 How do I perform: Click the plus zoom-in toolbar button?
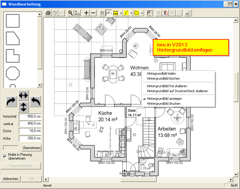86,13
